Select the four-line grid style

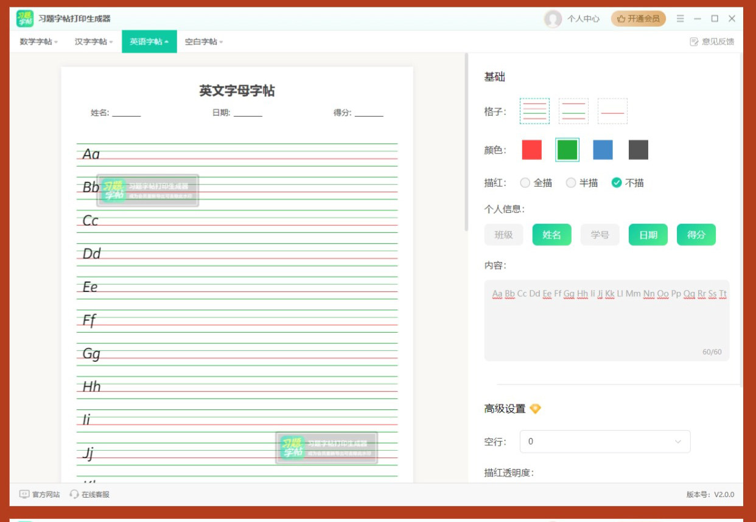pyautogui.click(x=534, y=111)
